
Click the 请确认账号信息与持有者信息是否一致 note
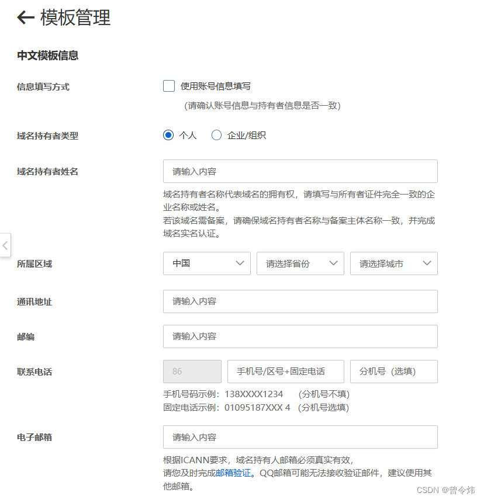click(262, 106)
